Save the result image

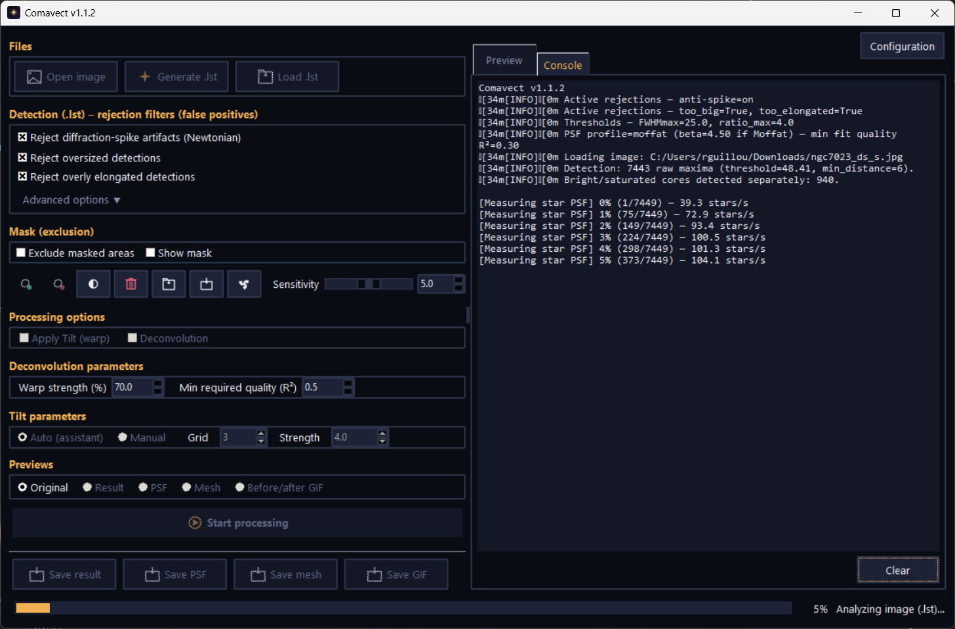coord(64,575)
